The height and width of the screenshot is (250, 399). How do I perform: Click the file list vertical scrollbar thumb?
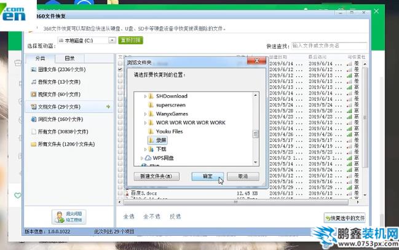365,117
